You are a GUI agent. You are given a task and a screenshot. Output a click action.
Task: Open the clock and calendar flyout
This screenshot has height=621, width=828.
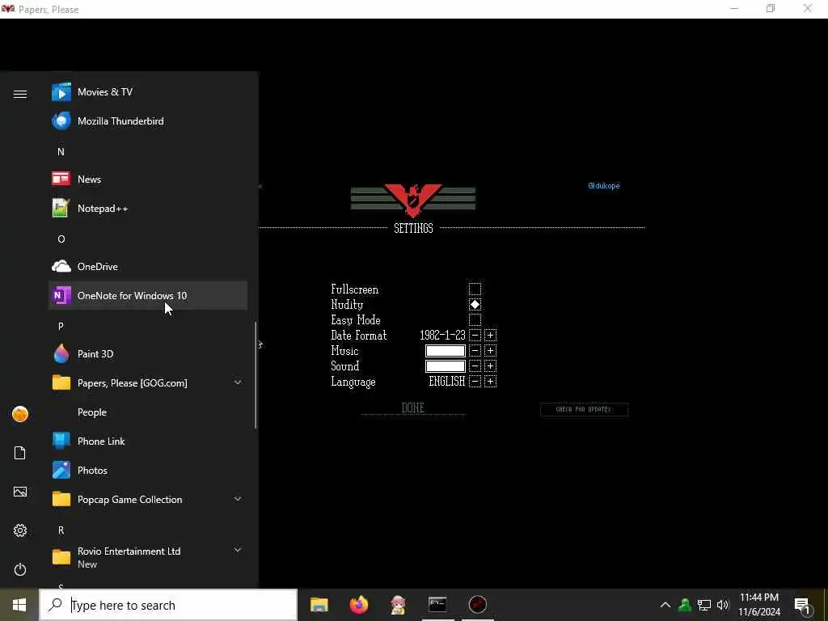click(759, 605)
